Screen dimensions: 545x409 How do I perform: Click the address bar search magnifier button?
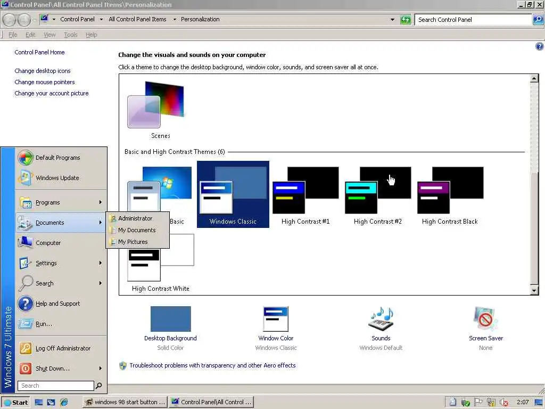[538, 20]
